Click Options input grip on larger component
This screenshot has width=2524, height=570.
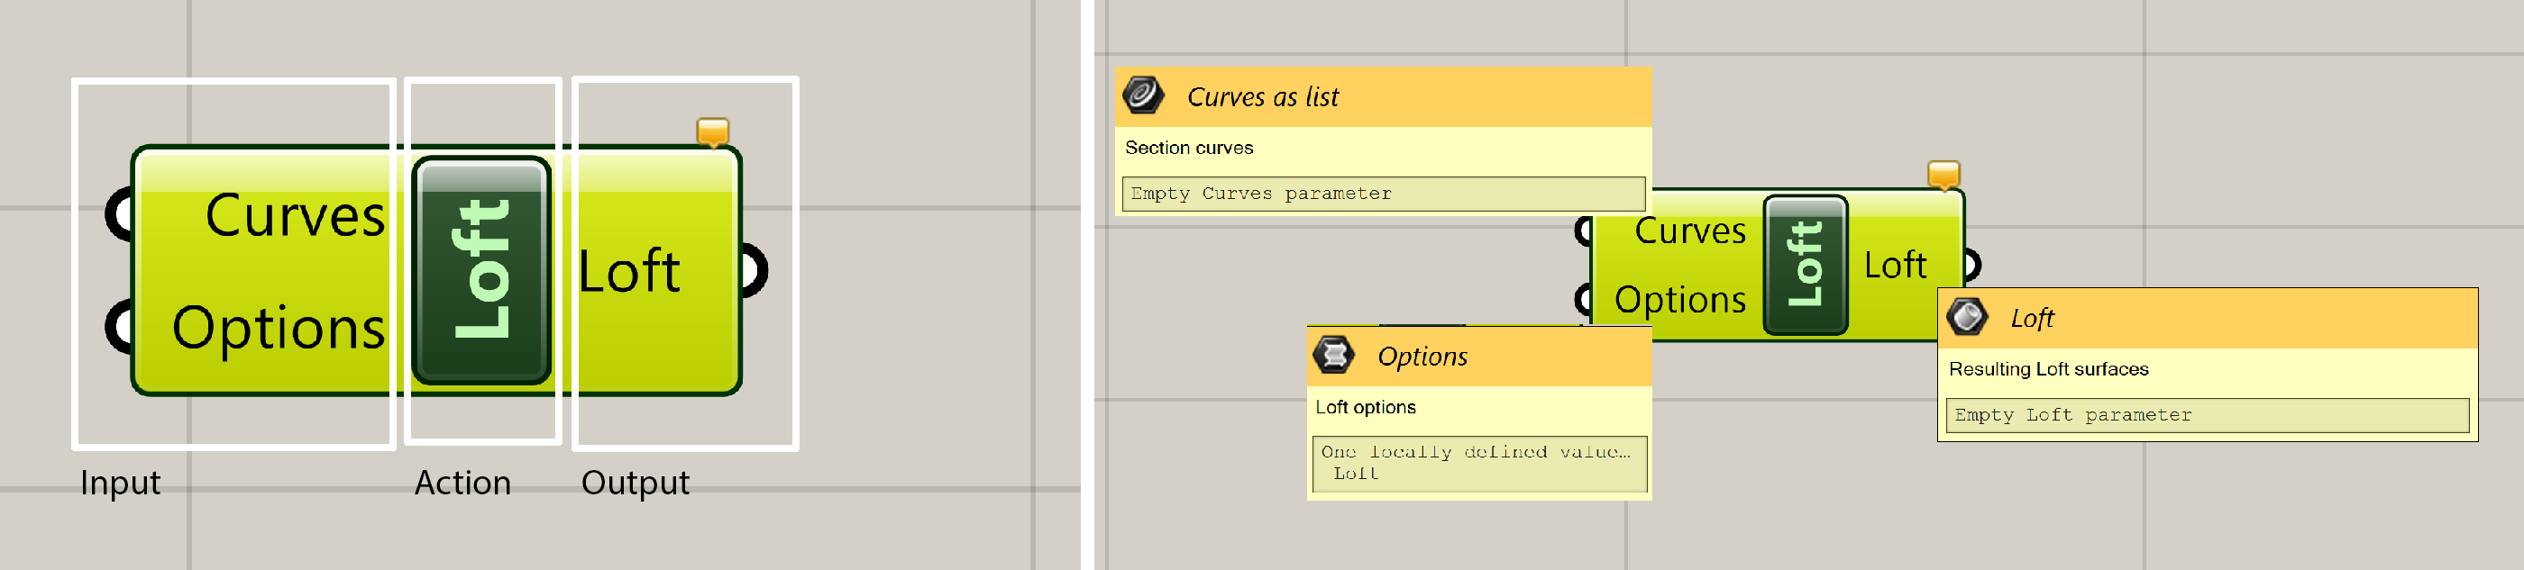119,327
